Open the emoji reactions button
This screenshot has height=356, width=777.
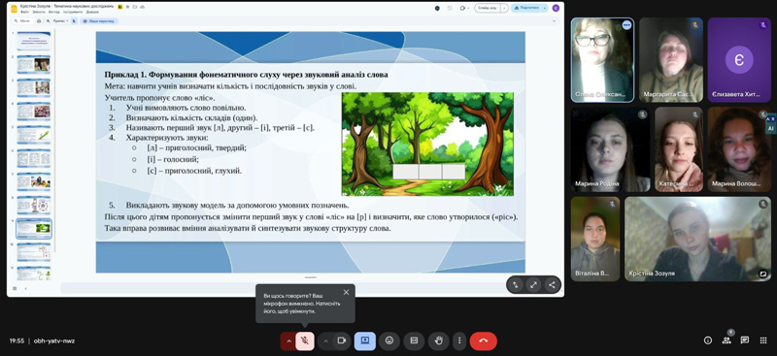pyautogui.click(x=389, y=340)
